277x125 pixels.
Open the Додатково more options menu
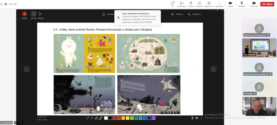[x=219, y=4]
